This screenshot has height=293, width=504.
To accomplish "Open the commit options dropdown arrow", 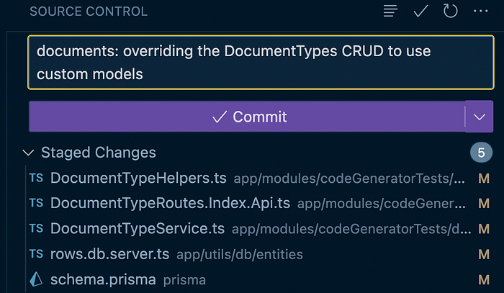I will click(480, 116).
